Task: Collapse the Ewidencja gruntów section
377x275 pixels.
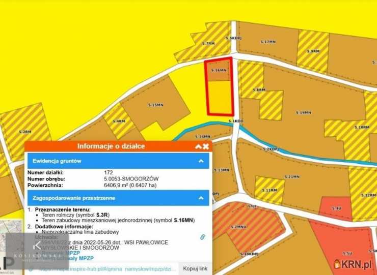Action: (x=202, y=161)
